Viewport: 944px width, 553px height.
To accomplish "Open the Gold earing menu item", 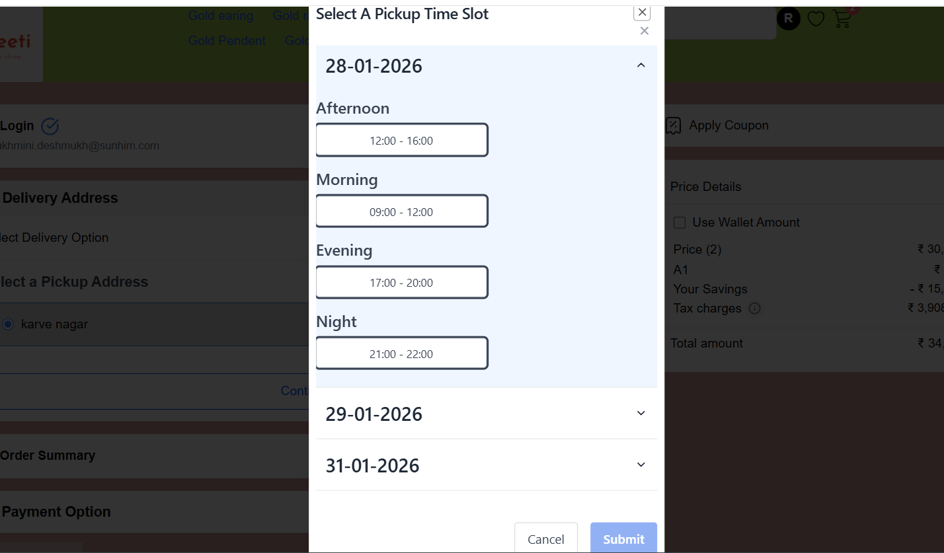I will [221, 16].
